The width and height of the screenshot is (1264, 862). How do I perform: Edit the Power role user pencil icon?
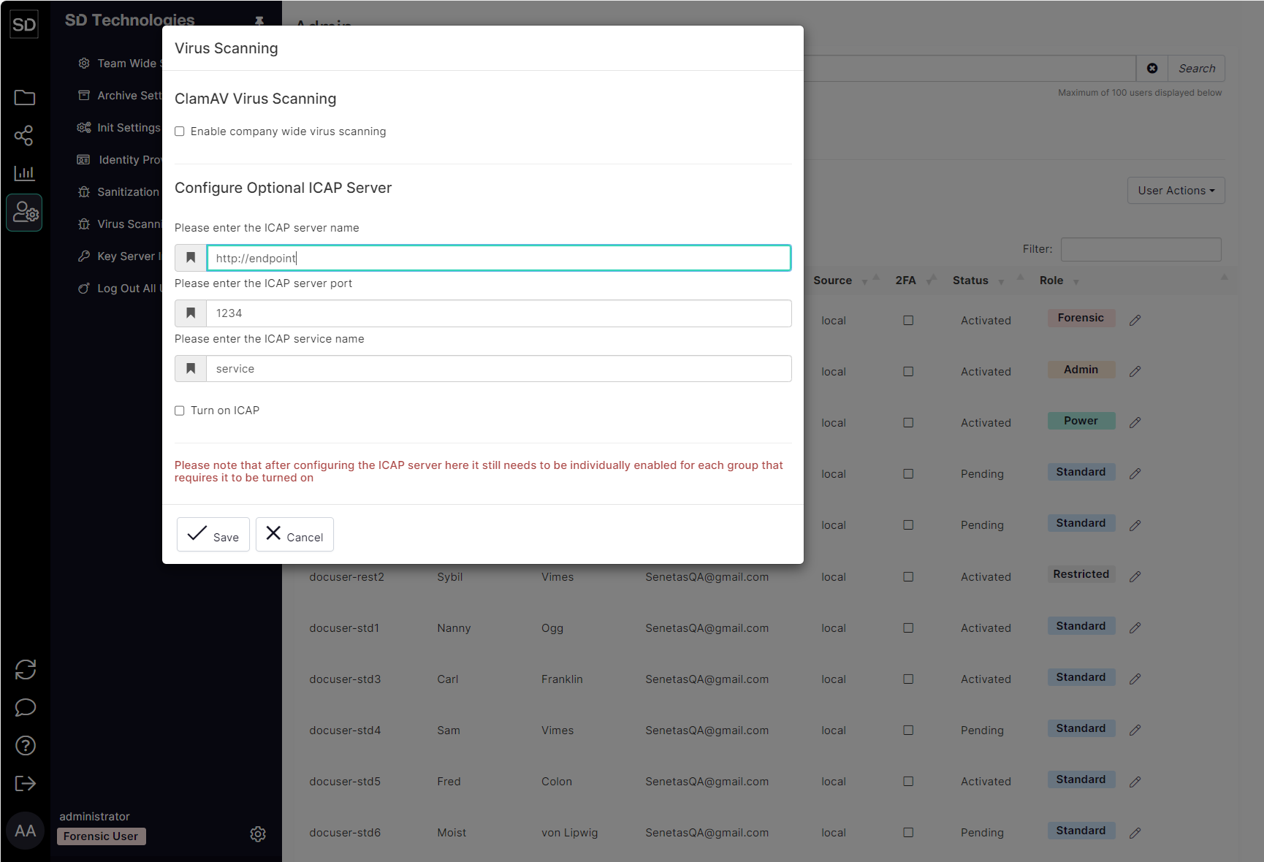(x=1135, y=422)
